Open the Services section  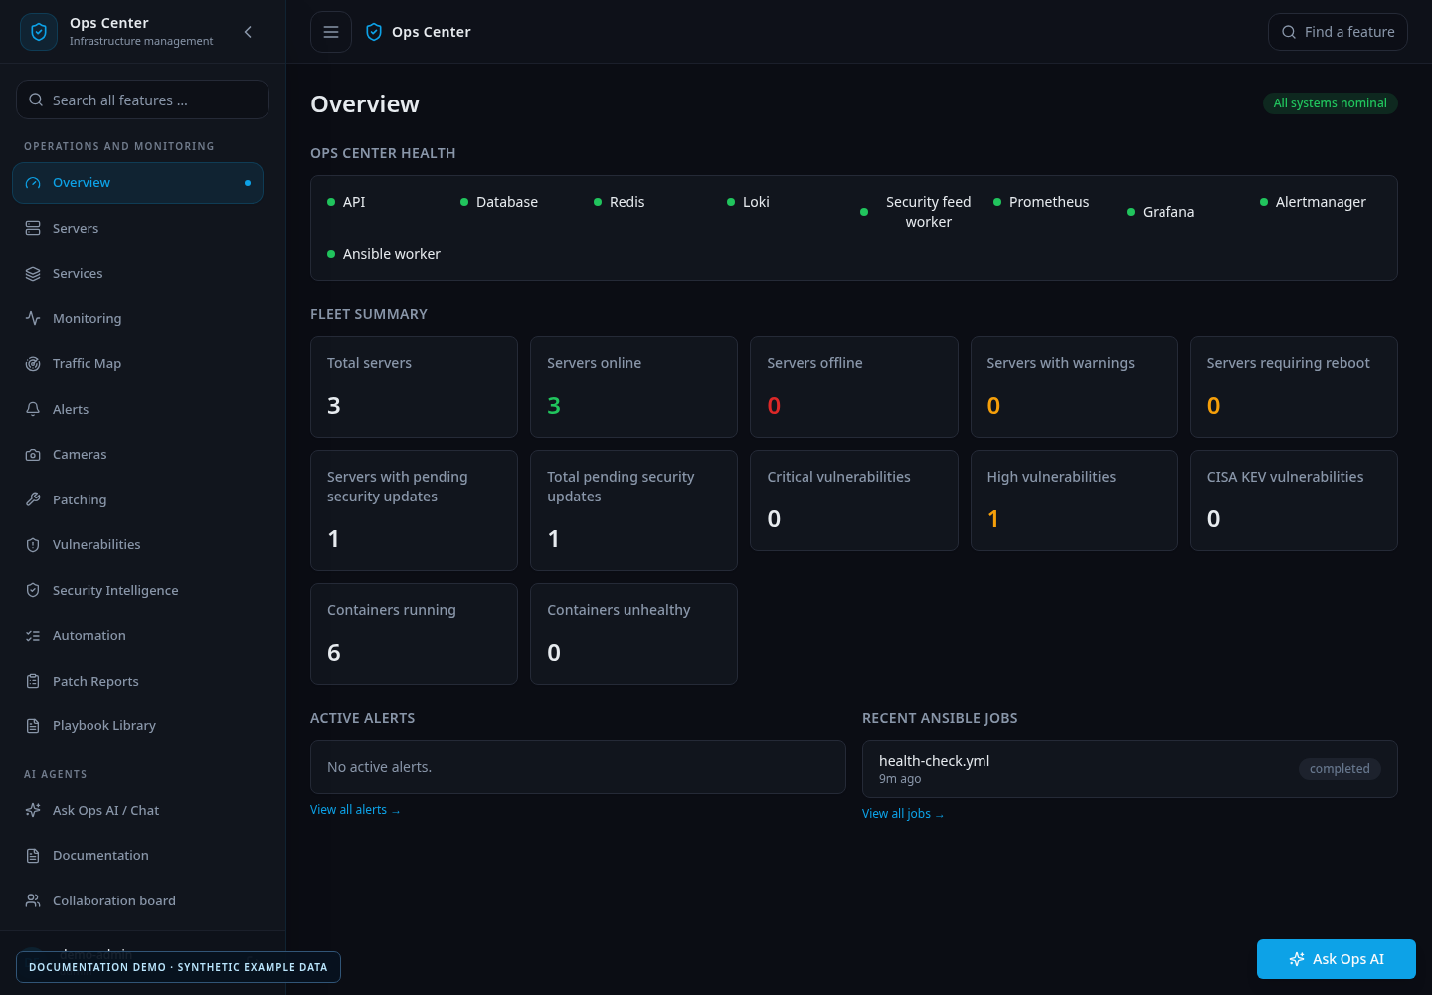[x=137, y=274]
